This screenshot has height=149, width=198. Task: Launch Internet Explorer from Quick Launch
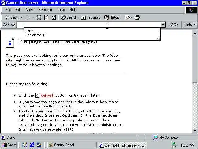coord(32,145)
